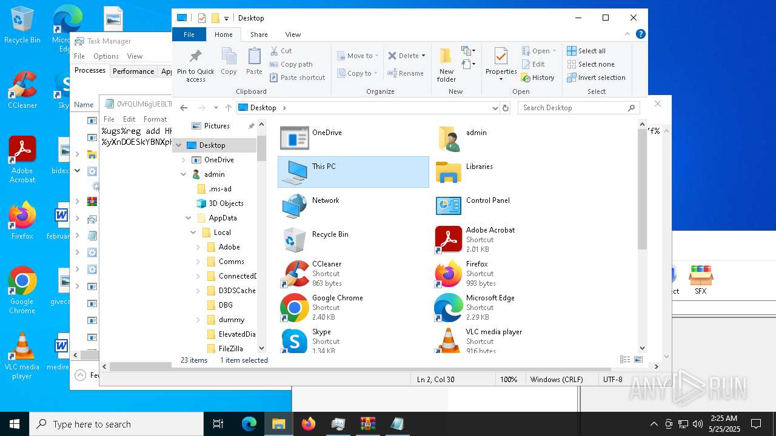Switch to the Share tab
The image size is (776, 436).
click(259, 35)
